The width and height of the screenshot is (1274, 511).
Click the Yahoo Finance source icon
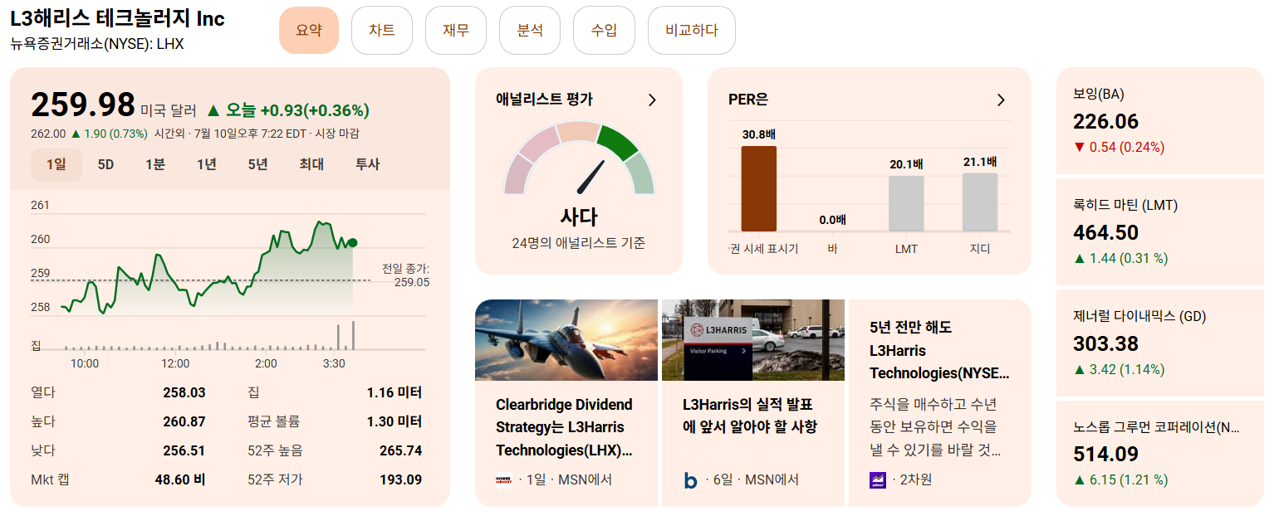pos(878,480)
